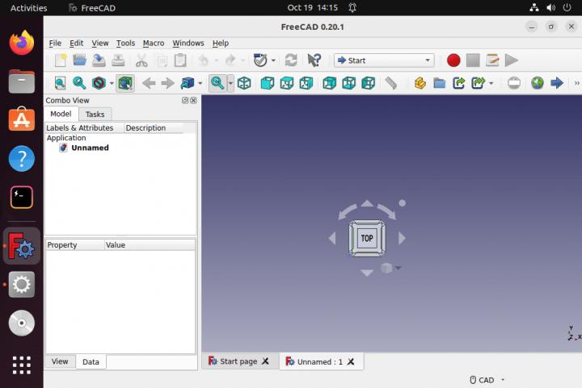The image size is (582, 388).
Task: Switch to the Start page tab
Action: (x=238, y=361)
